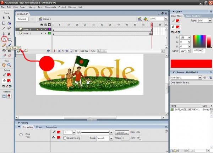Image resolution: width=213 pixels, height=153 pixels.
Task: Select the Text tool
Action: pyautogui.click(x=10, y=34)
